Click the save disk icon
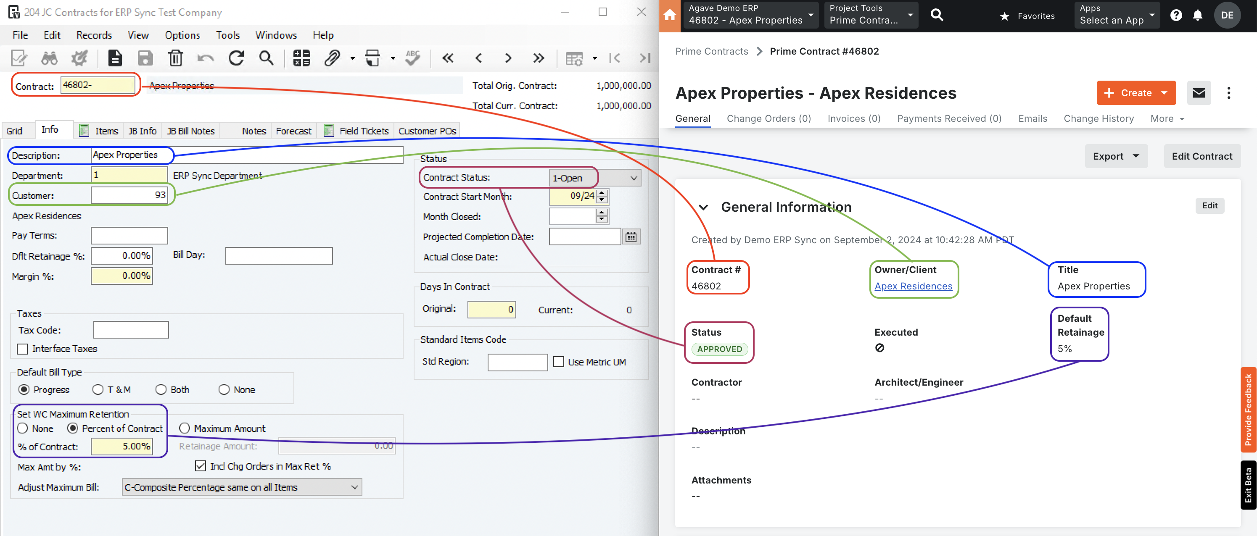Viewport: 1257px width, 536px height. (x=145, y=58)
